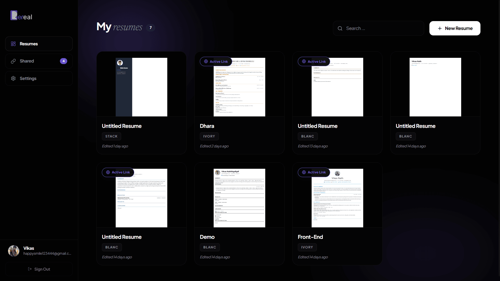Click the globe icon on Dhara's Active Link badge
Viewport: 500px width, 281px height.
(x=205, y=61)
